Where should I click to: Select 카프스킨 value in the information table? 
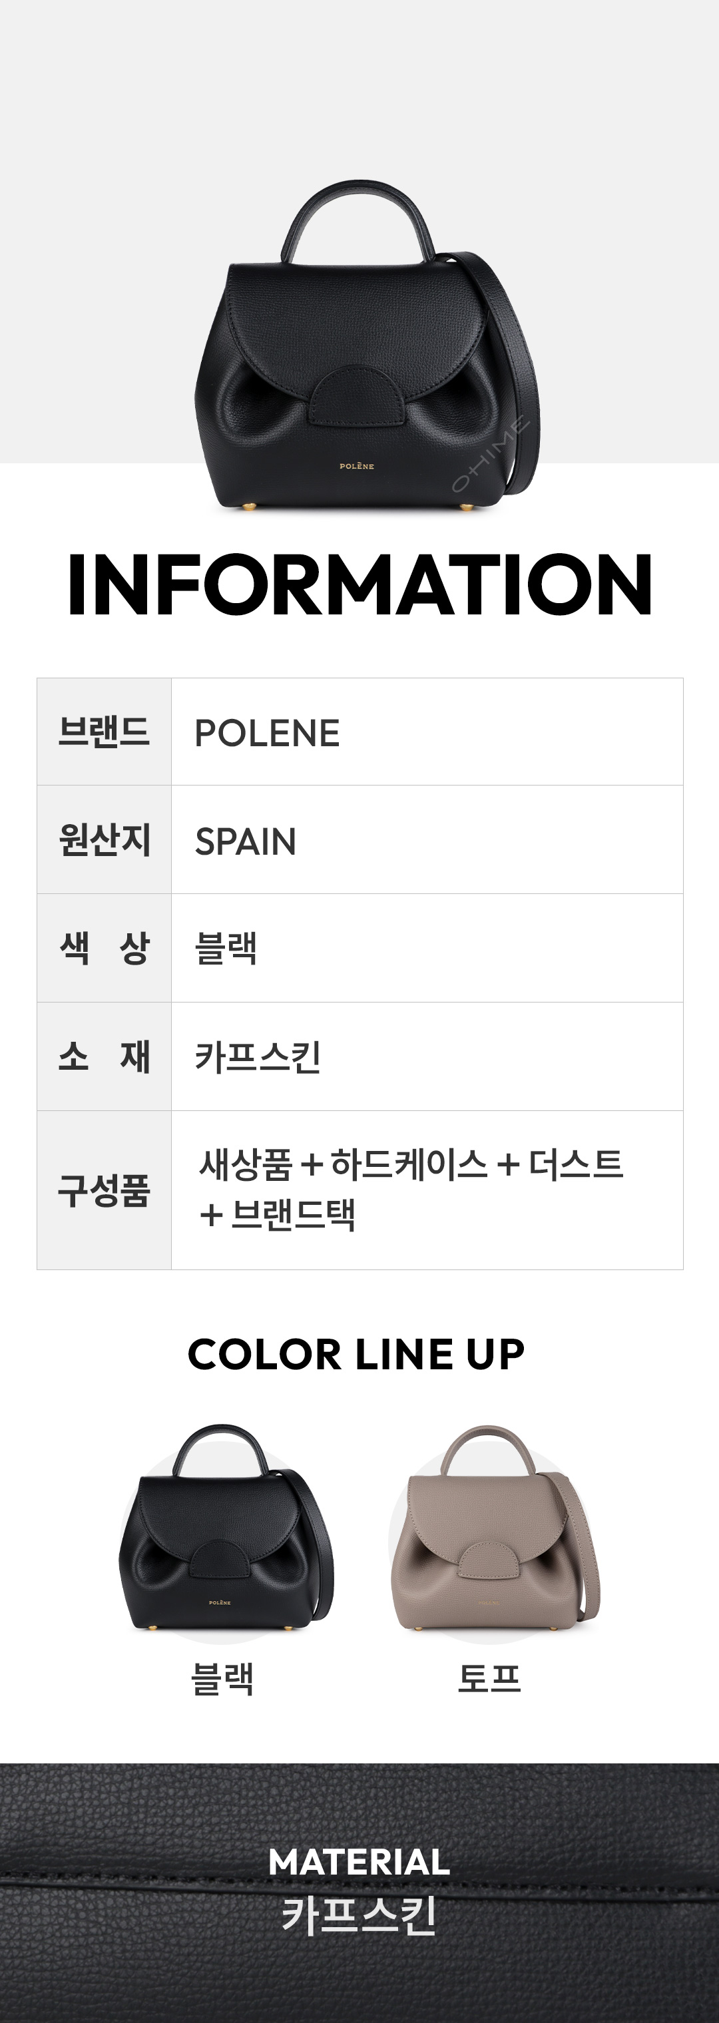point(258,1057)
